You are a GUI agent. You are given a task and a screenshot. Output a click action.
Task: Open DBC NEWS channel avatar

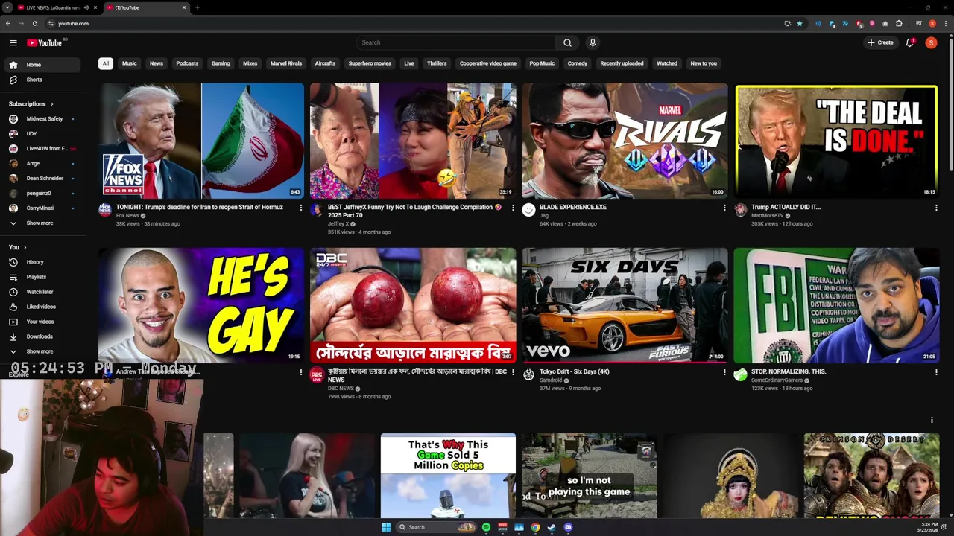tap(316, 374)
